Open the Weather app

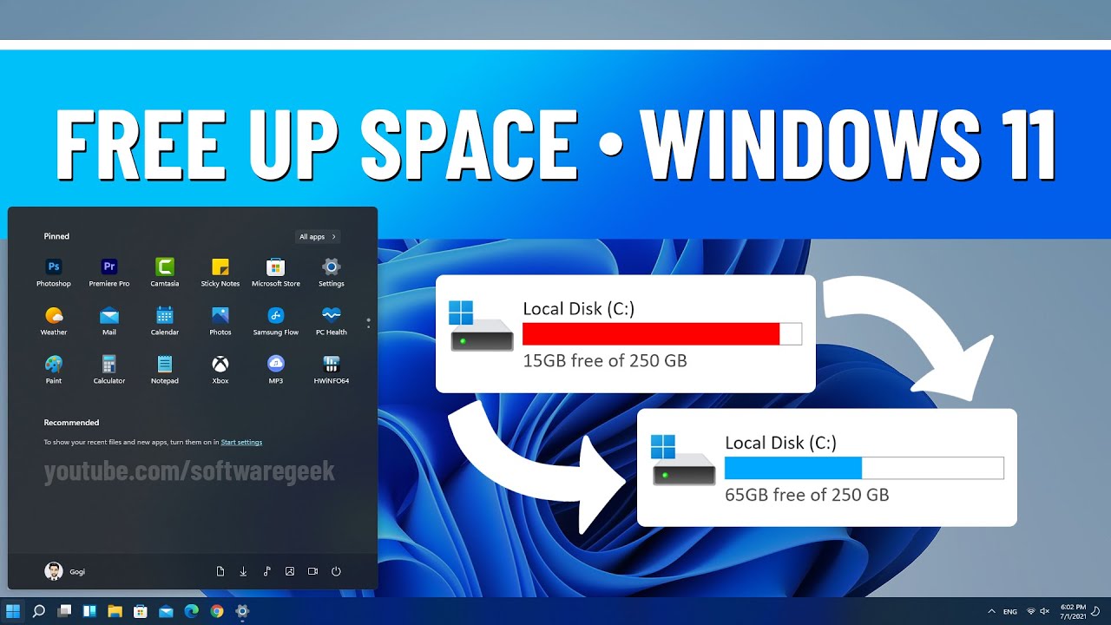[54, 320]
